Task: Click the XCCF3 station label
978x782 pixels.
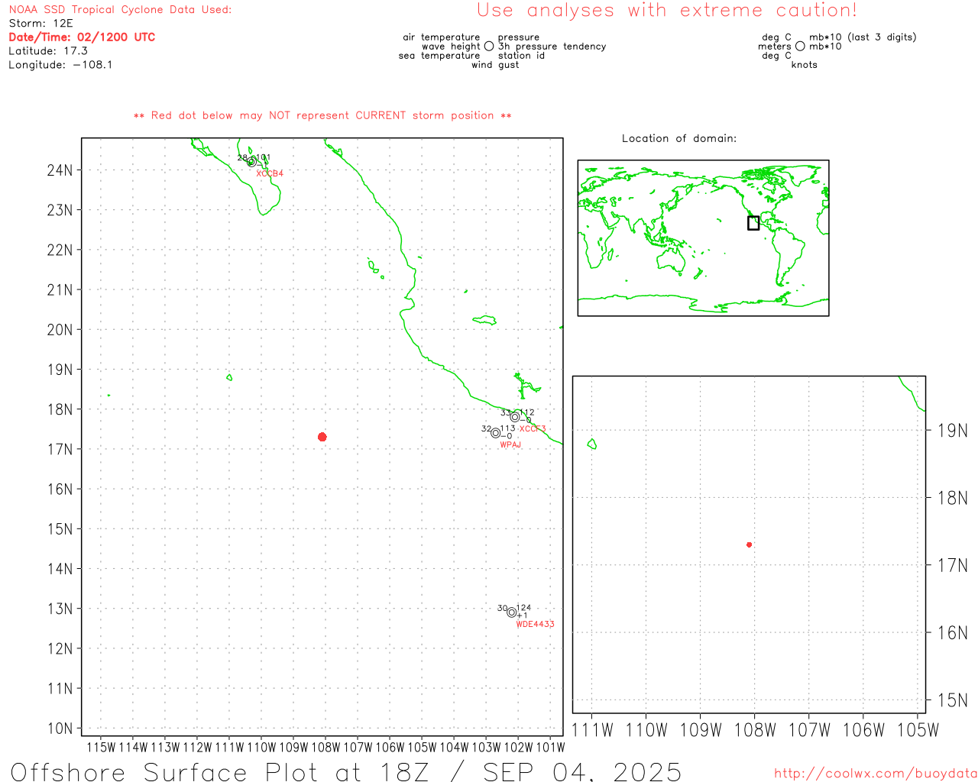Action: 533,428
